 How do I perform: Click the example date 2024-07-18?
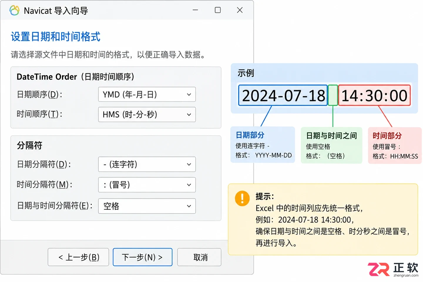coord(283,95)
